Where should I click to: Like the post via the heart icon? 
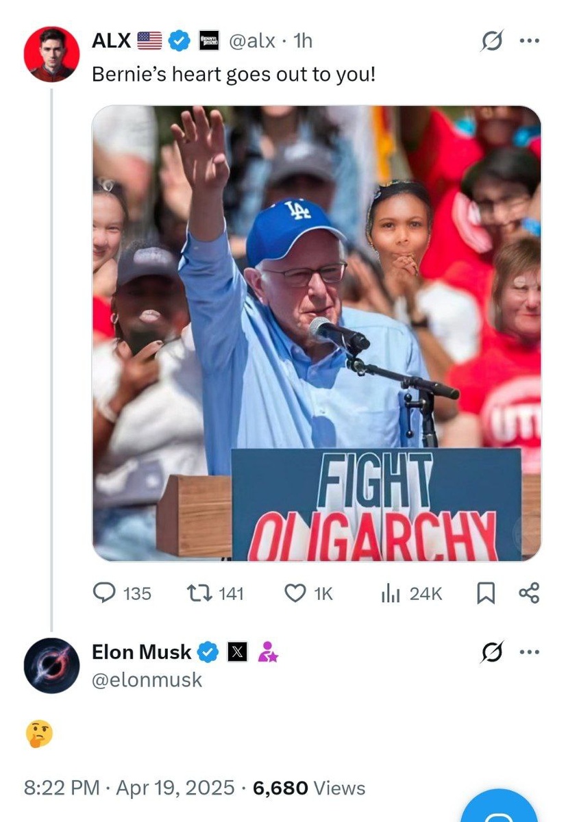tap(294, 593)
